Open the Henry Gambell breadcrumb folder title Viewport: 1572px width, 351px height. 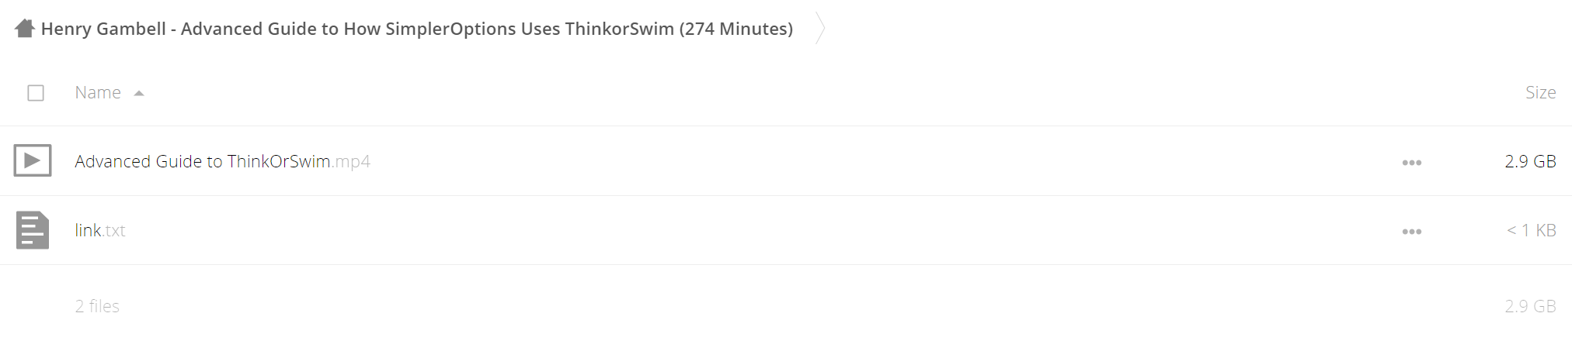click(x=417, y=29)
